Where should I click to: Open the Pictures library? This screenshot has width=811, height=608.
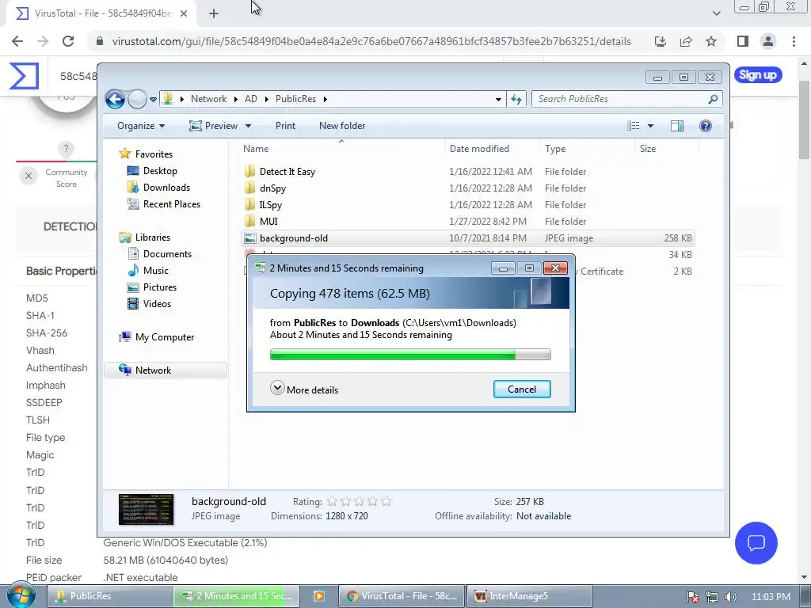coord(160,287)
